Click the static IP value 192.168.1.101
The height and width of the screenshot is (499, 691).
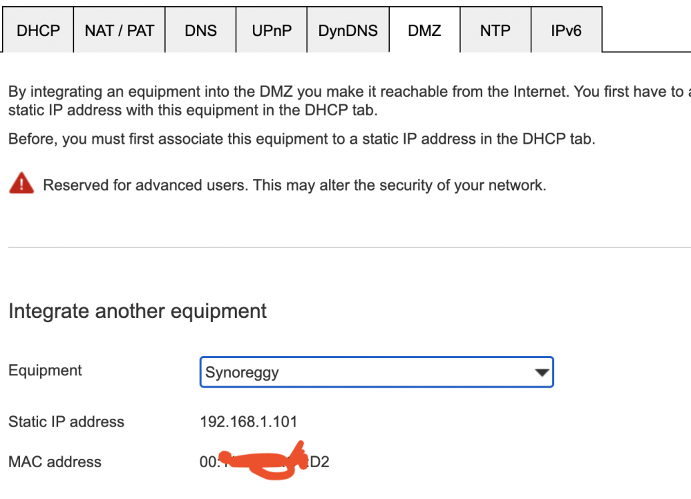(x=248, y=422)
